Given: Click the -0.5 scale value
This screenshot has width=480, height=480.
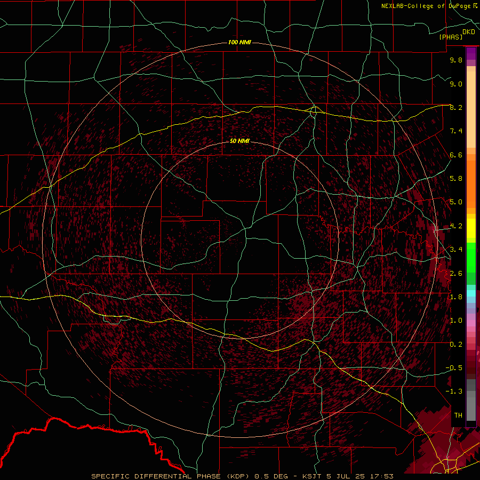Looking at the screenshot, I should 454,367.
